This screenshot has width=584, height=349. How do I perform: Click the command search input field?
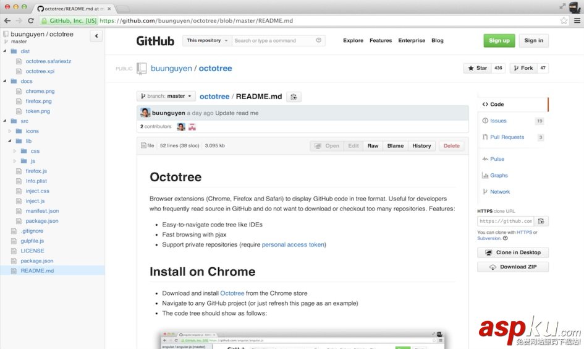tap(275, 41)
